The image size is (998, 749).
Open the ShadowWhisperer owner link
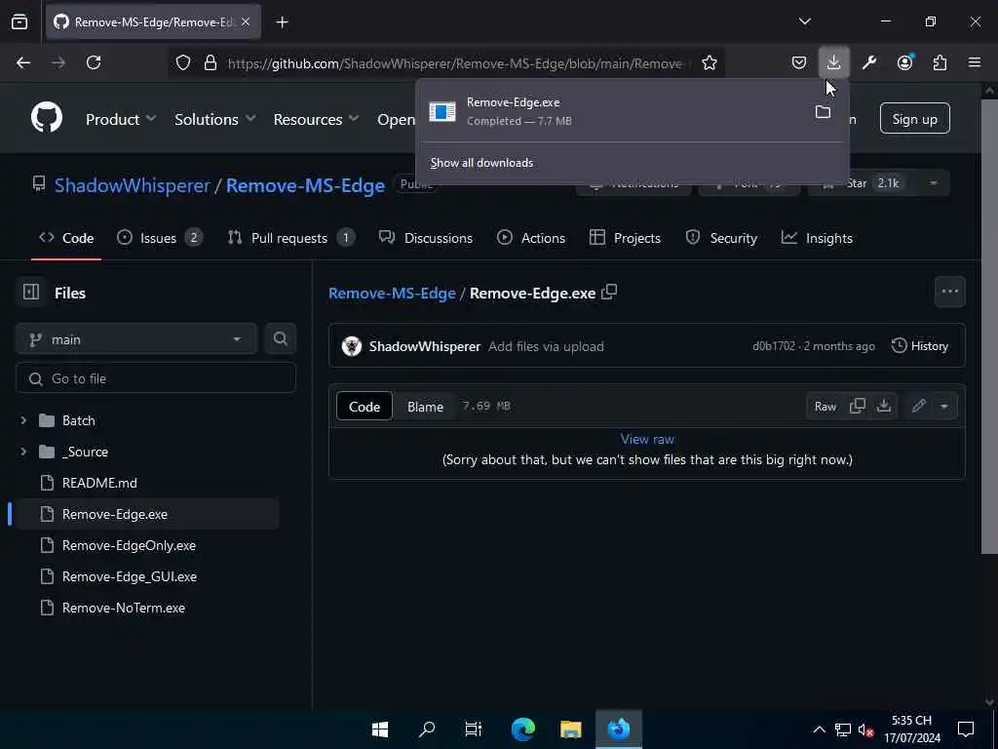coord(132,185)
